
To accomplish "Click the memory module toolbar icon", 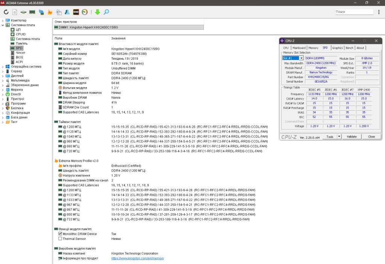I will tap(32, 12).
